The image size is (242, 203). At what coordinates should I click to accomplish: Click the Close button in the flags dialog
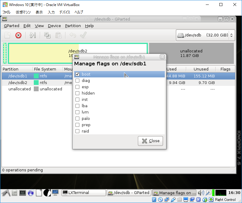[x=150, y=141]
